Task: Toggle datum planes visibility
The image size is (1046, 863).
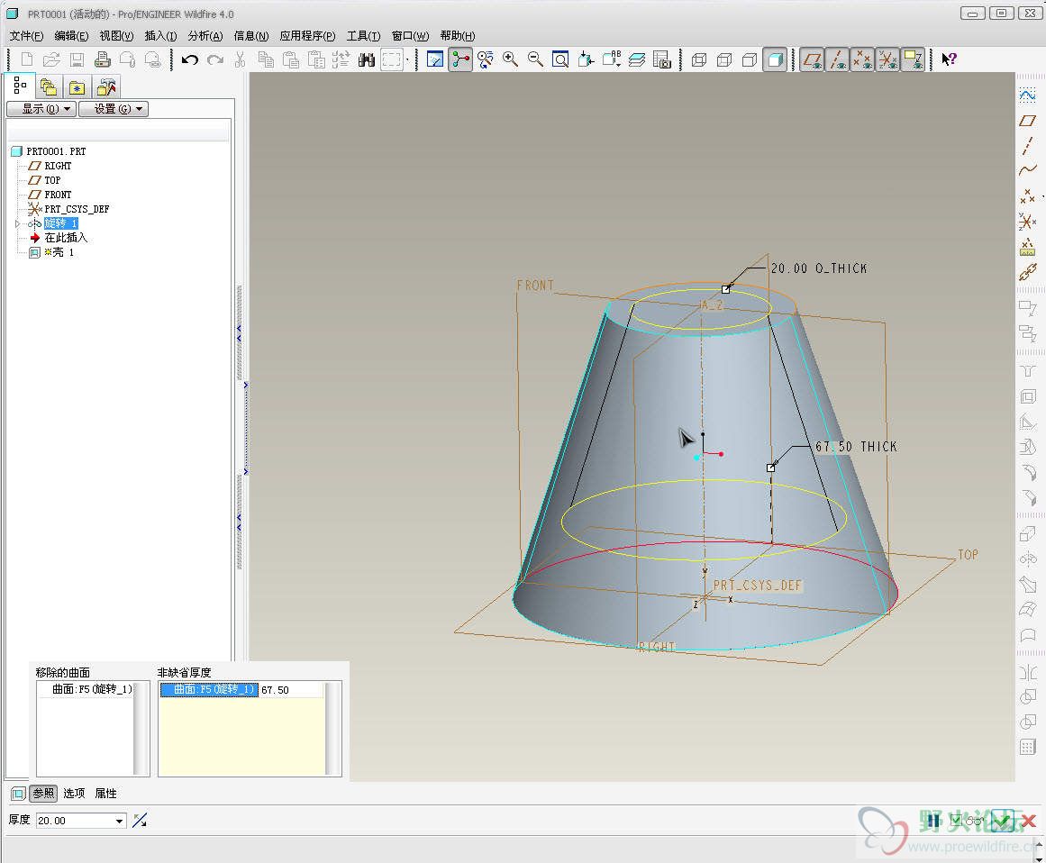Action: [x=812, y=60]
